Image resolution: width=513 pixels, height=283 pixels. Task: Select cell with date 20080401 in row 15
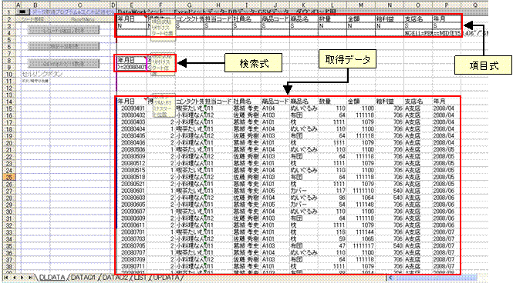(x=131, y=108)
